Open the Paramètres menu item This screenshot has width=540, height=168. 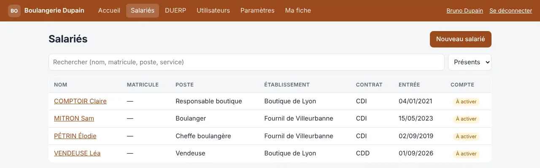[x=257, y=10]
